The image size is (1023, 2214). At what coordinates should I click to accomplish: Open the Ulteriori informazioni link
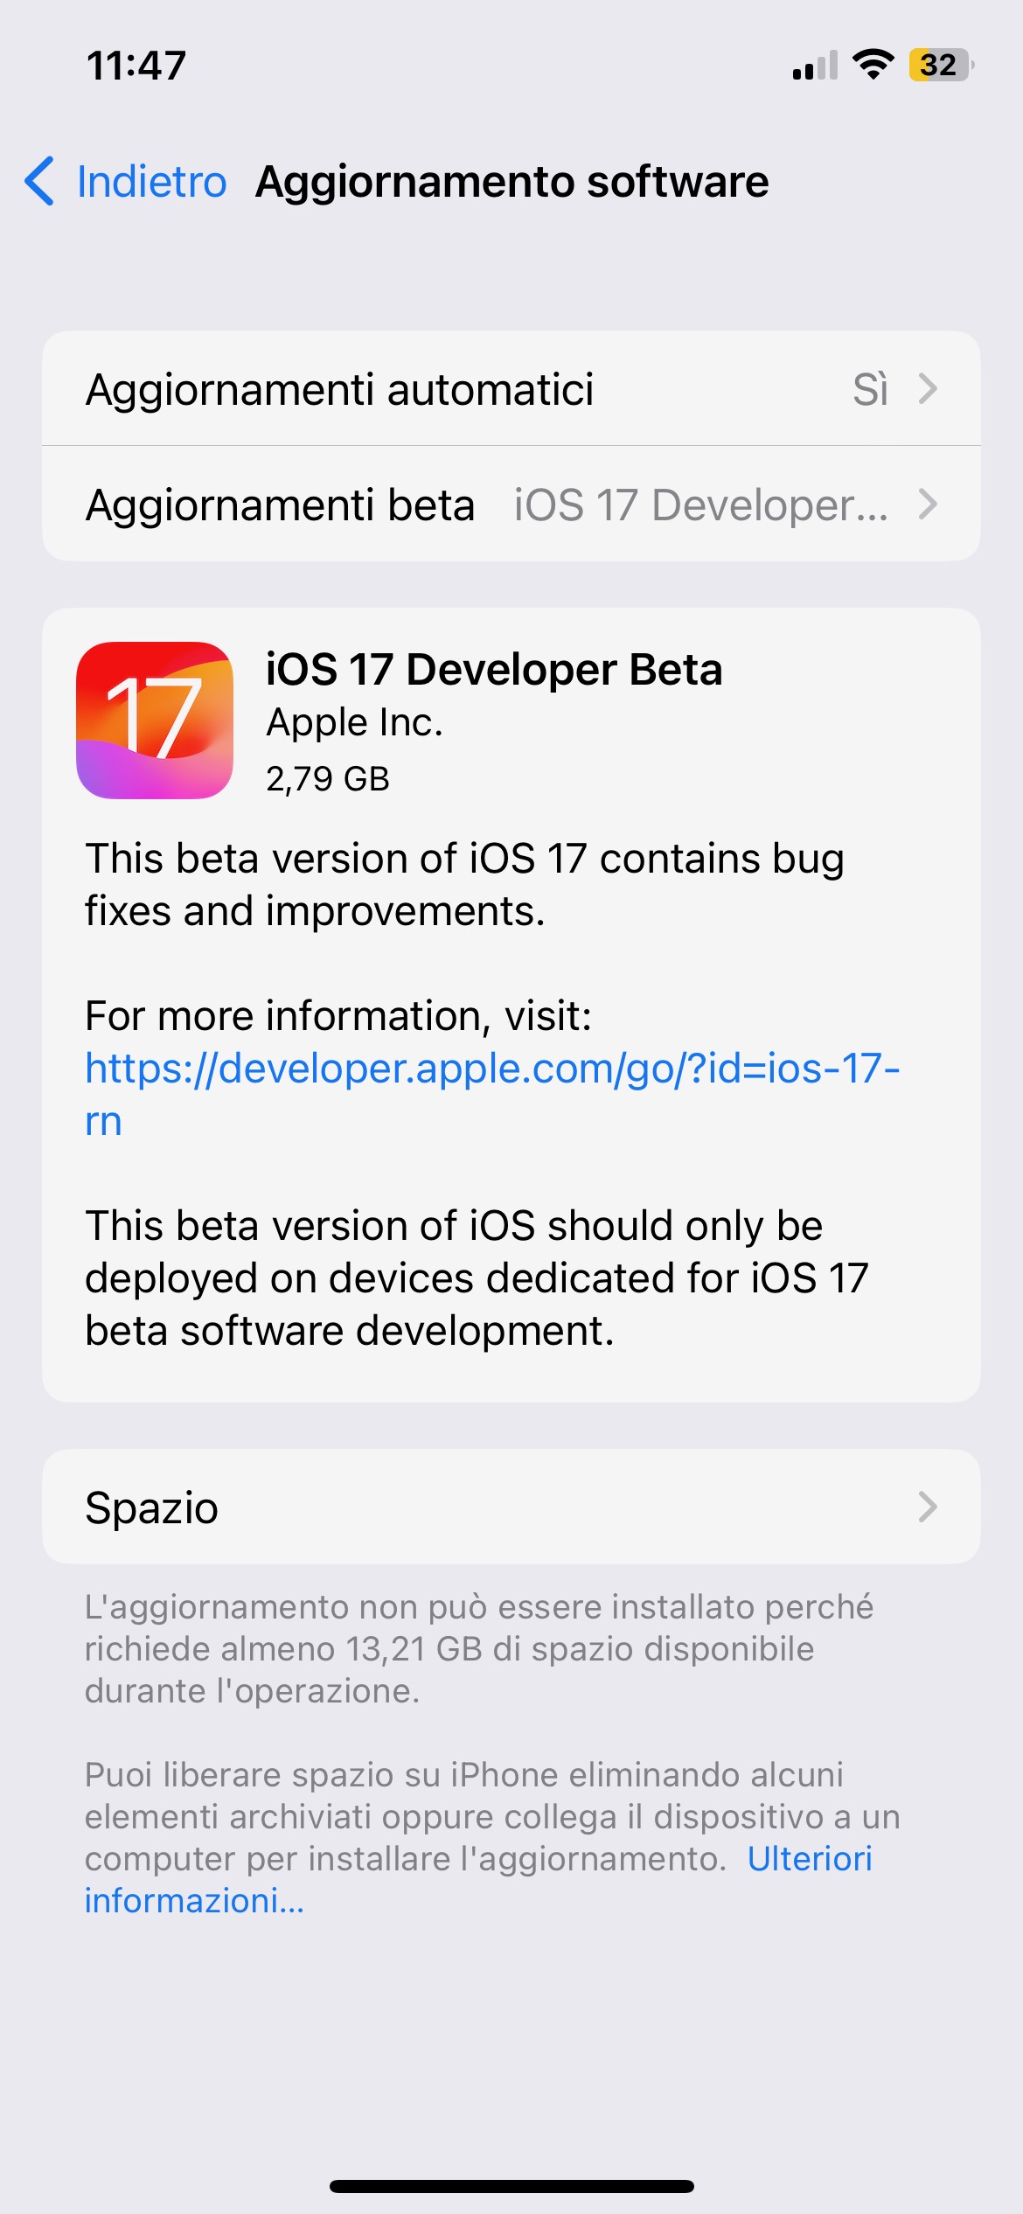point(478,1879)
